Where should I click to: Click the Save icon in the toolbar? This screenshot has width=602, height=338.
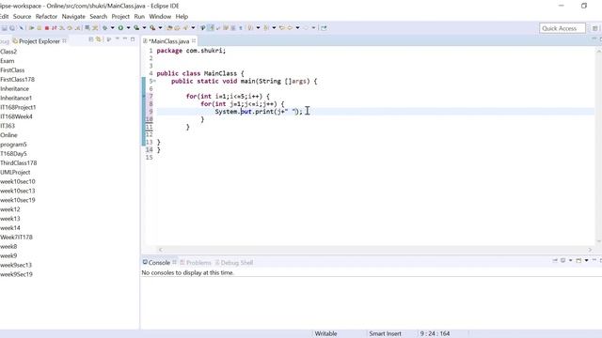(x=4, y=28)
